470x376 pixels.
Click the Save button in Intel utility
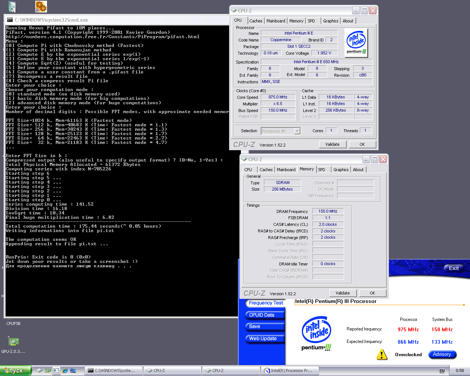coord(265,326)
